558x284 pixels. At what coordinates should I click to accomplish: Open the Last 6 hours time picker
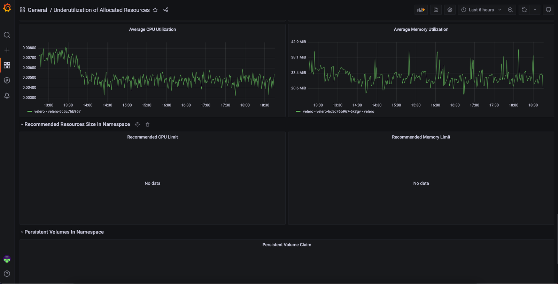tap(481, 10)
